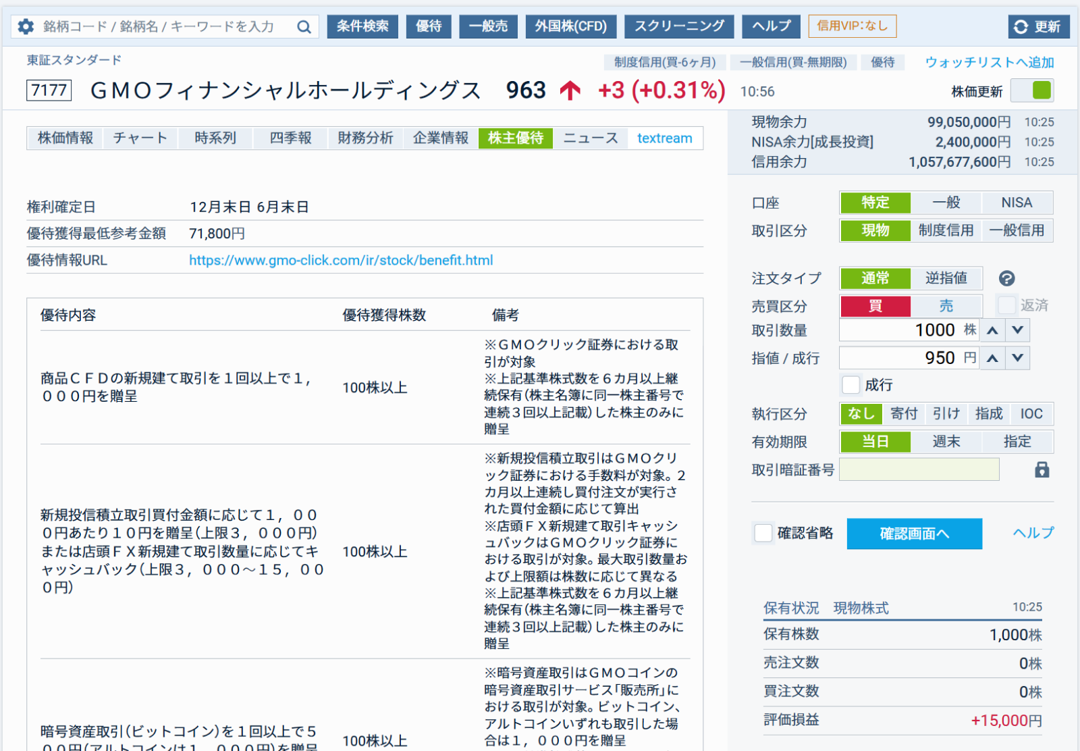1080x751 pixels.
Task: Select the red 買 buy button
Action: click(875, 306)
